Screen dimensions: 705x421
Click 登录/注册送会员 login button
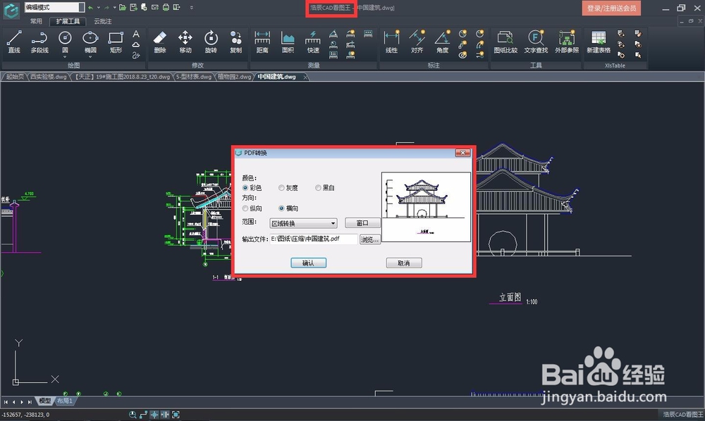point(611,8)
